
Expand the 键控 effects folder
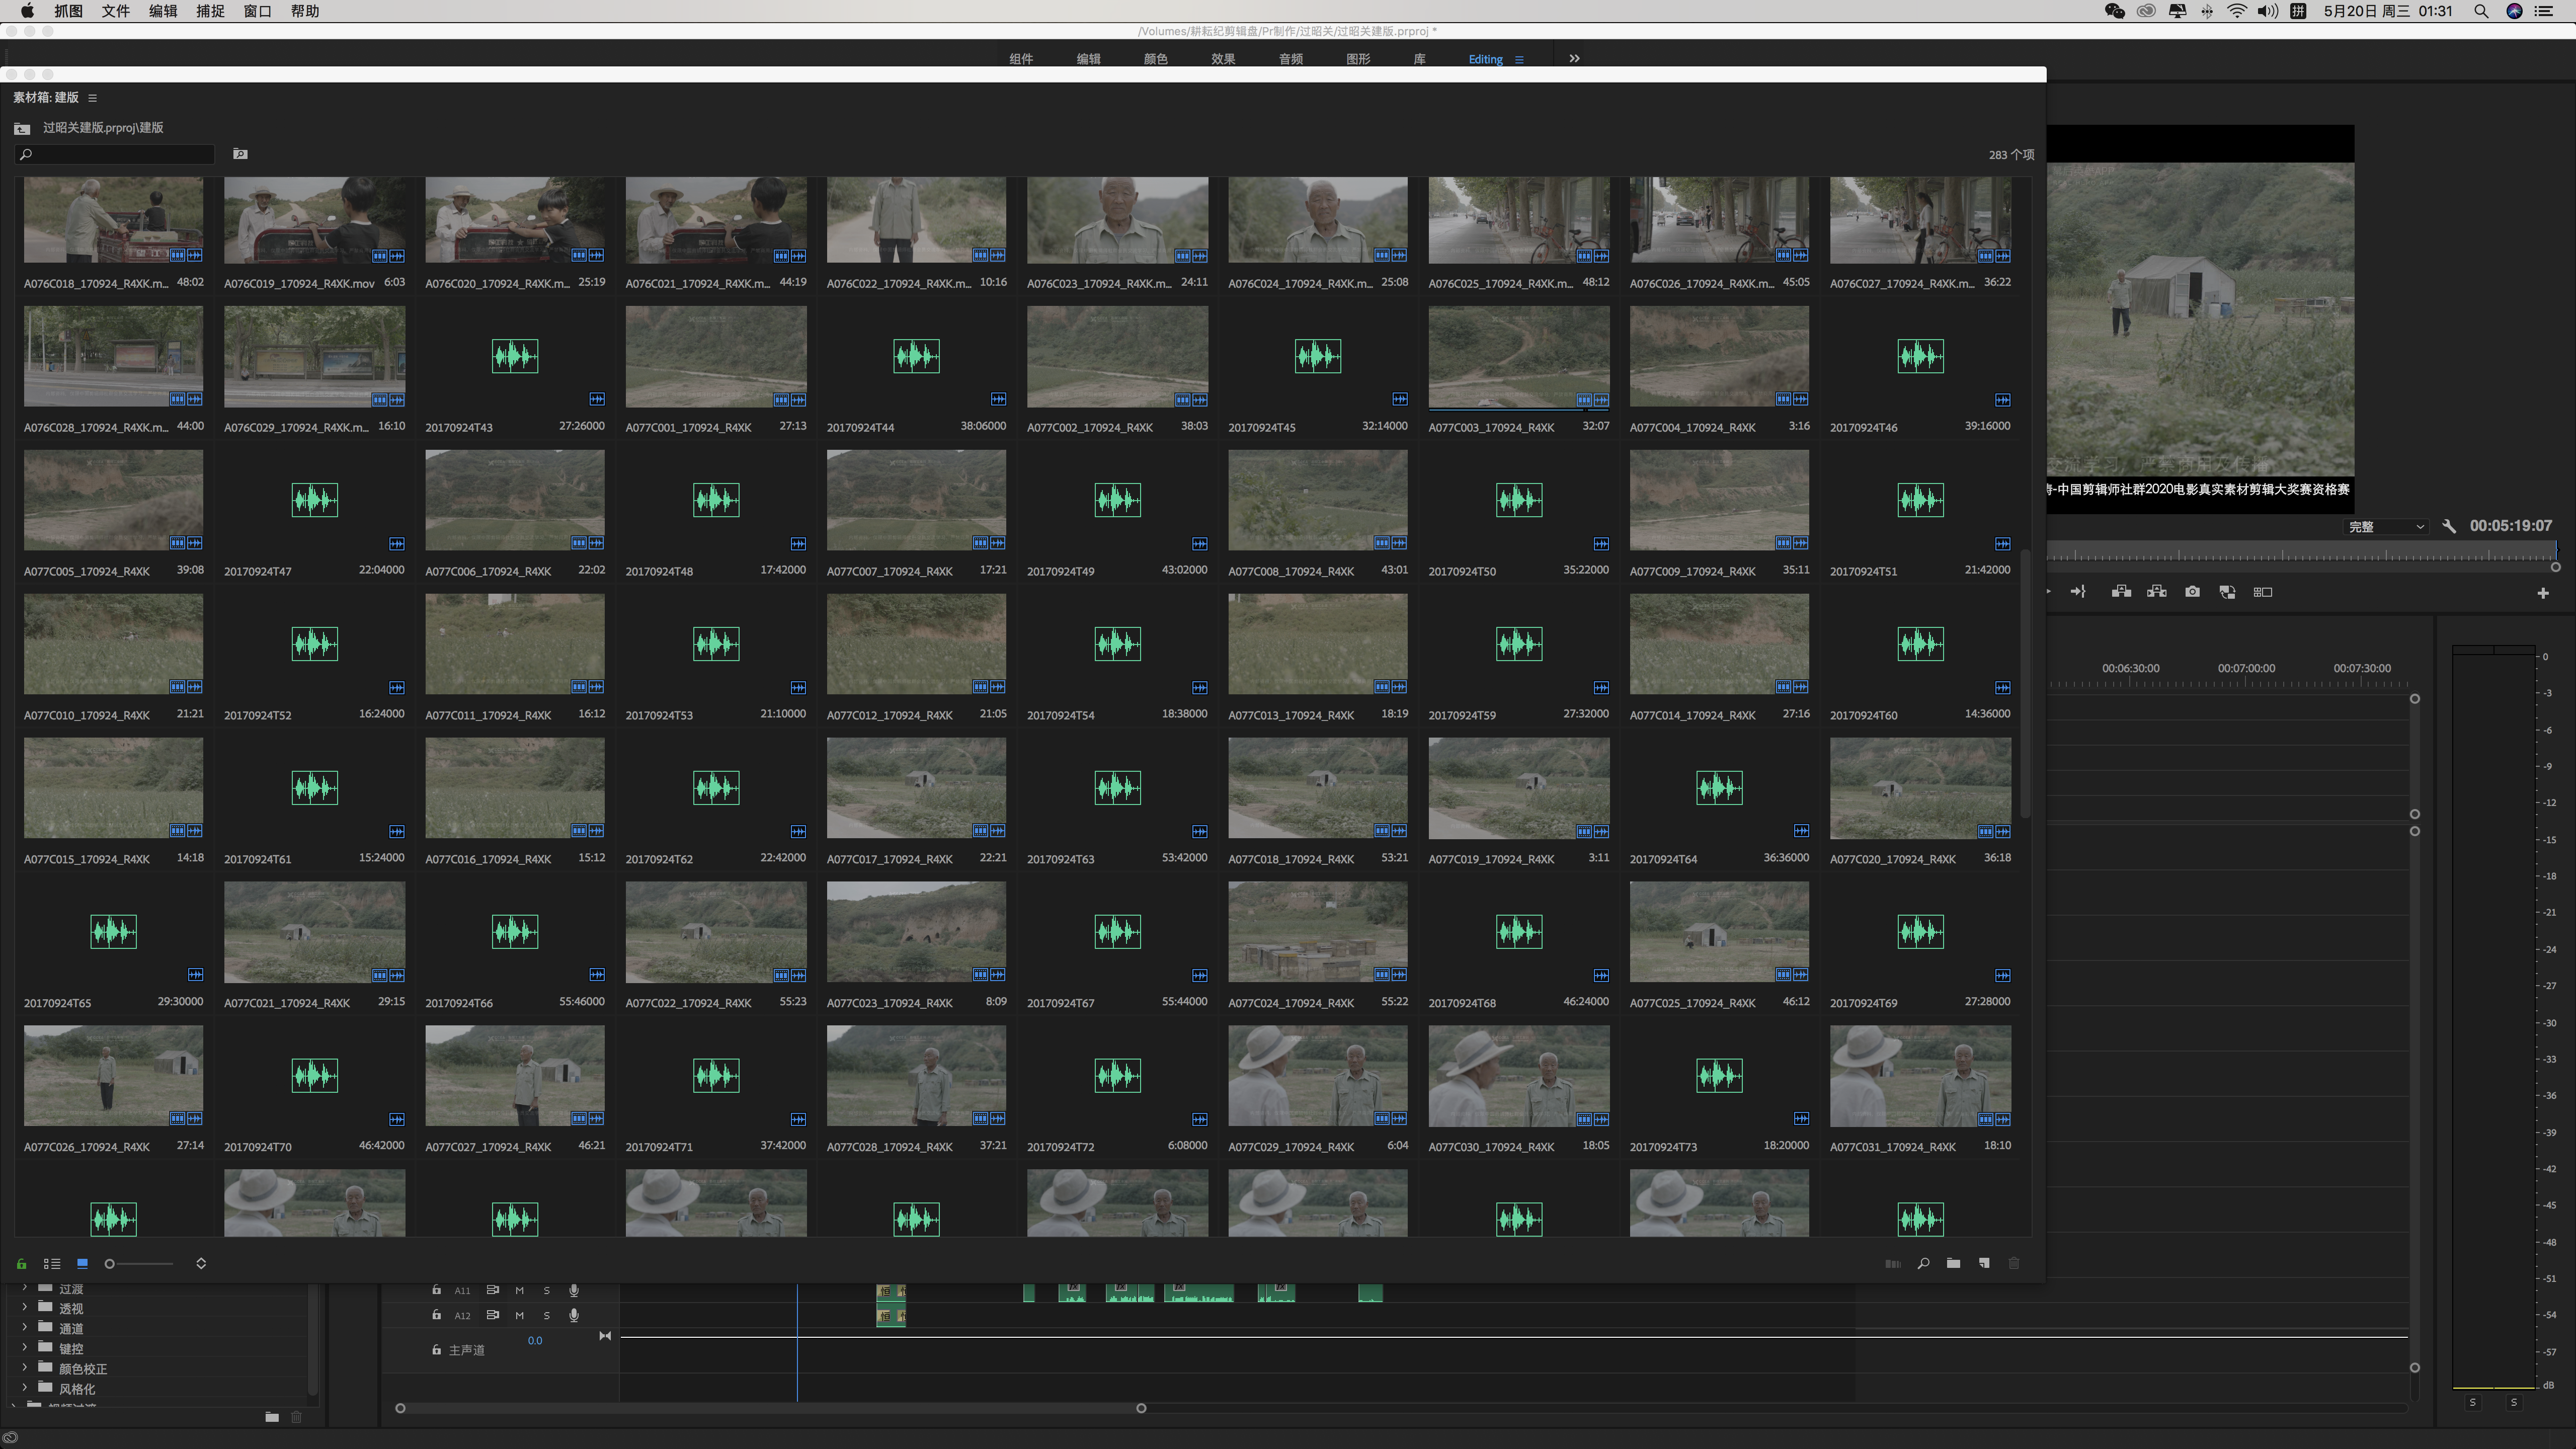pyautogui.click(x=25, y=1348)
